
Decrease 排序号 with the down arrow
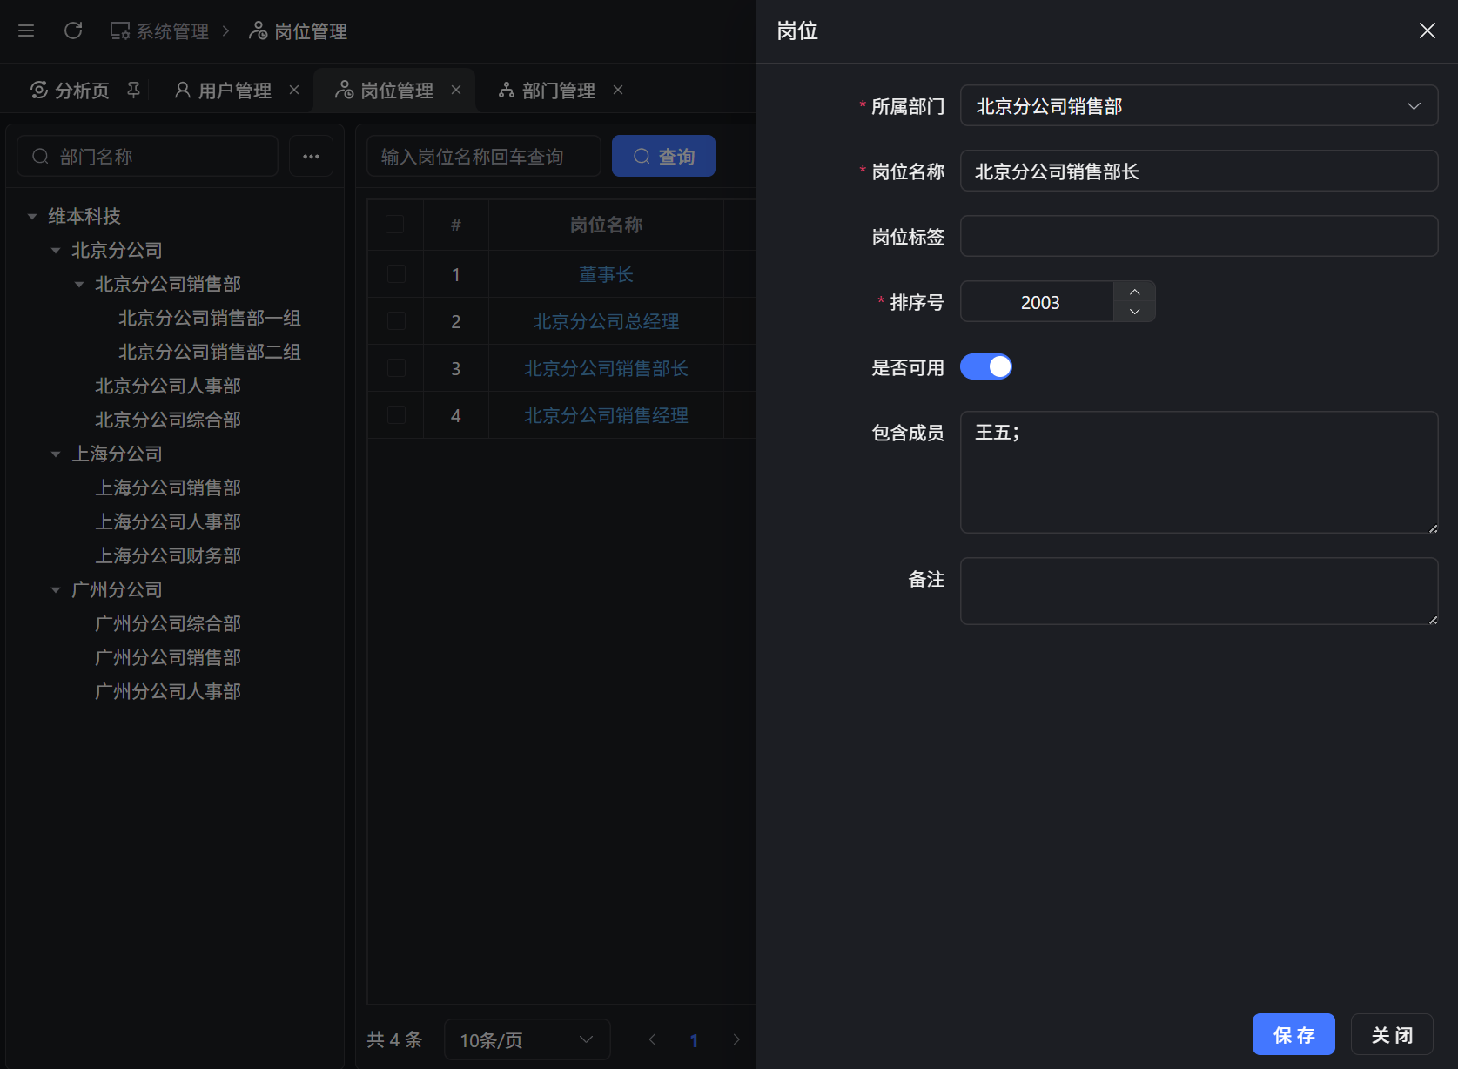point(1134,312)
